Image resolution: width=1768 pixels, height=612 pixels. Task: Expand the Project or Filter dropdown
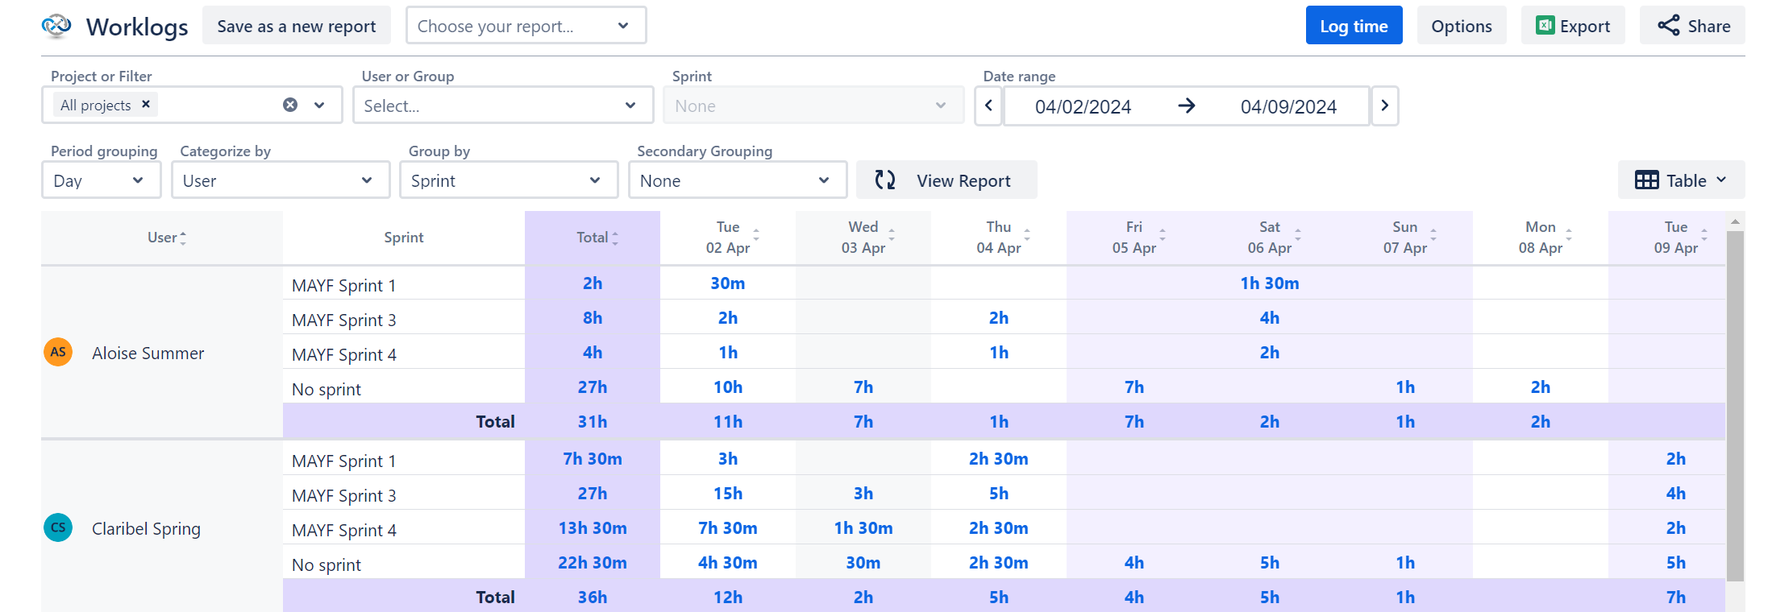pos(319,105)
